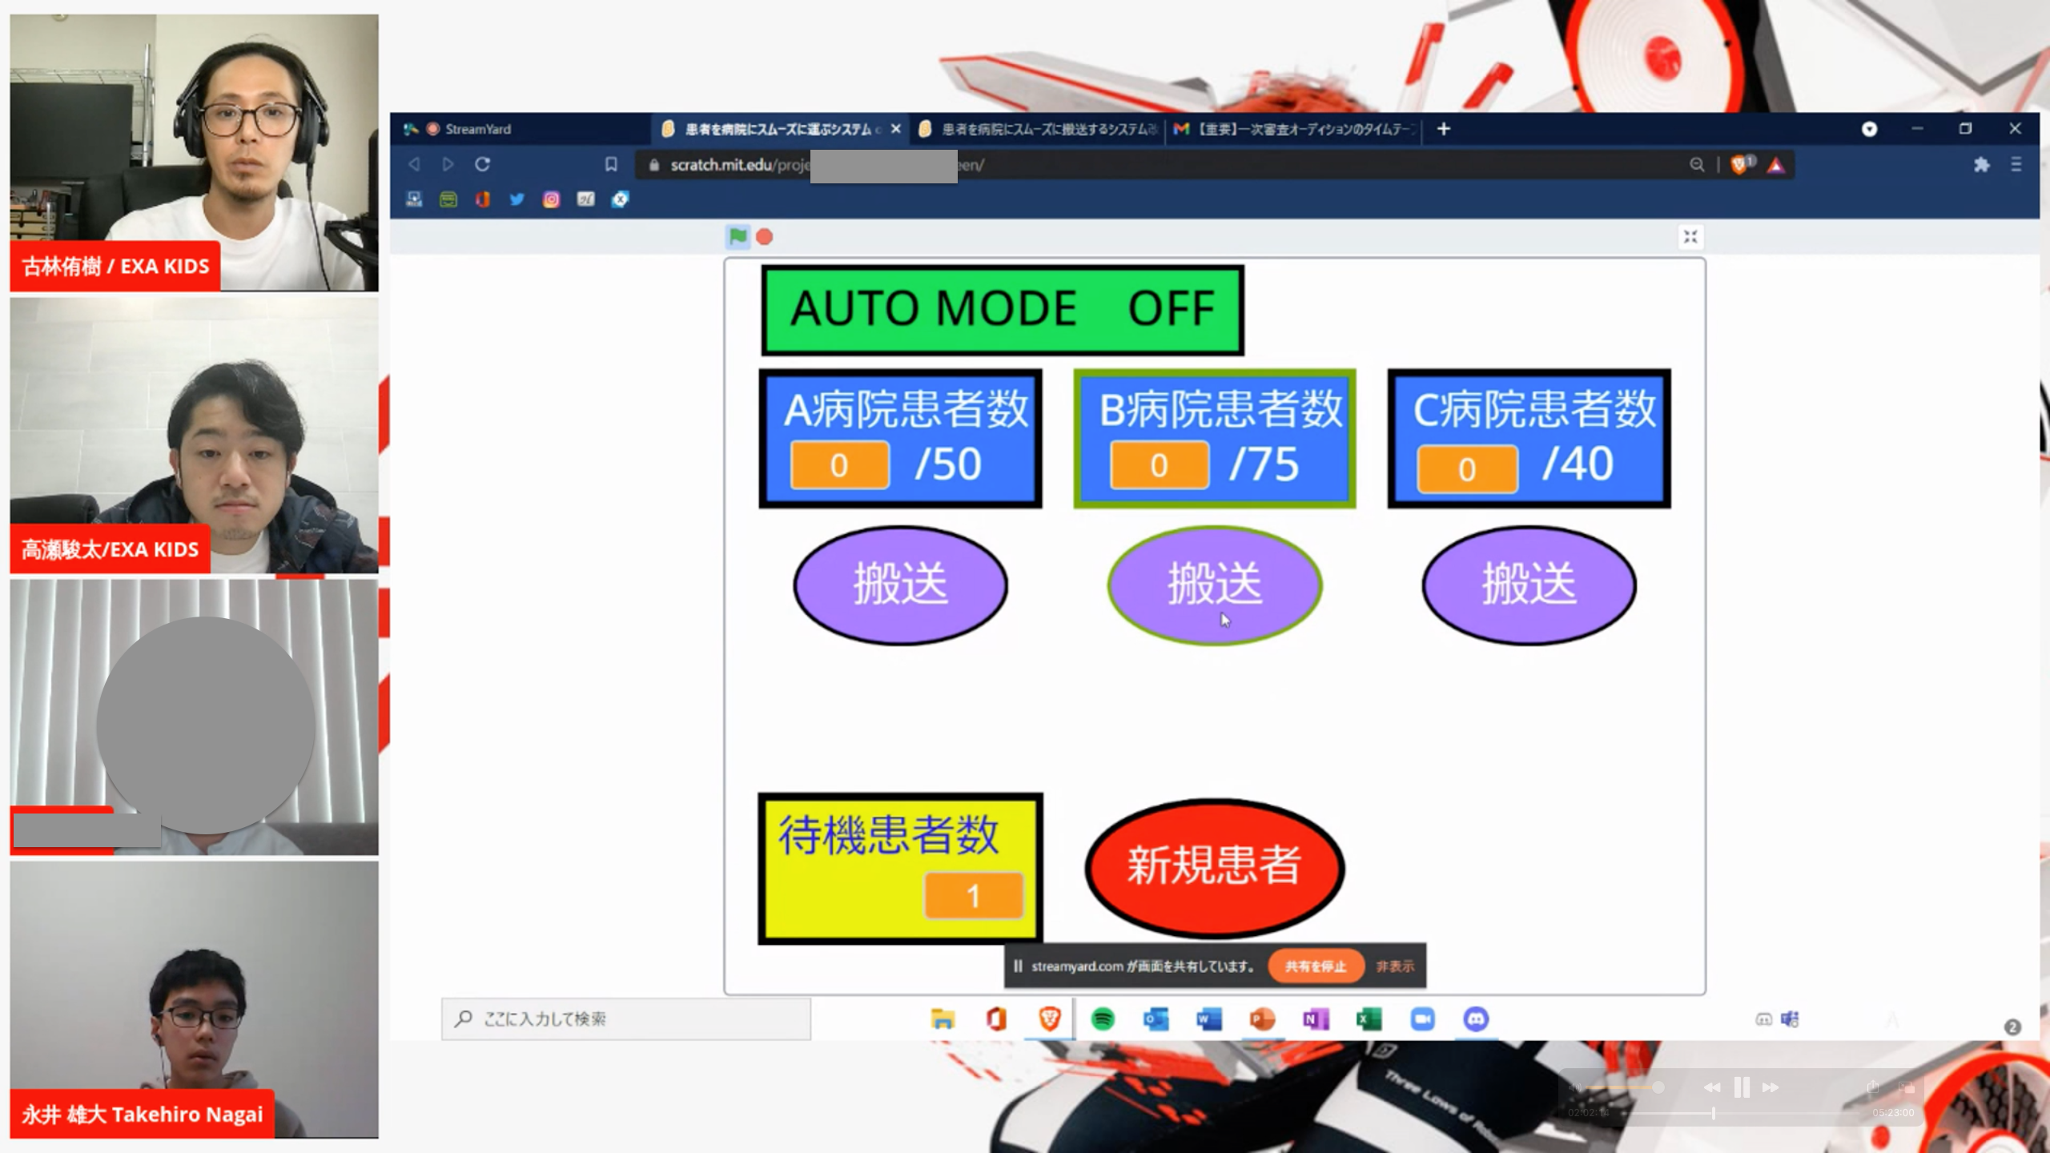
Task: Click the B病院患者数 panel
Action: [x=1214, y=438]
